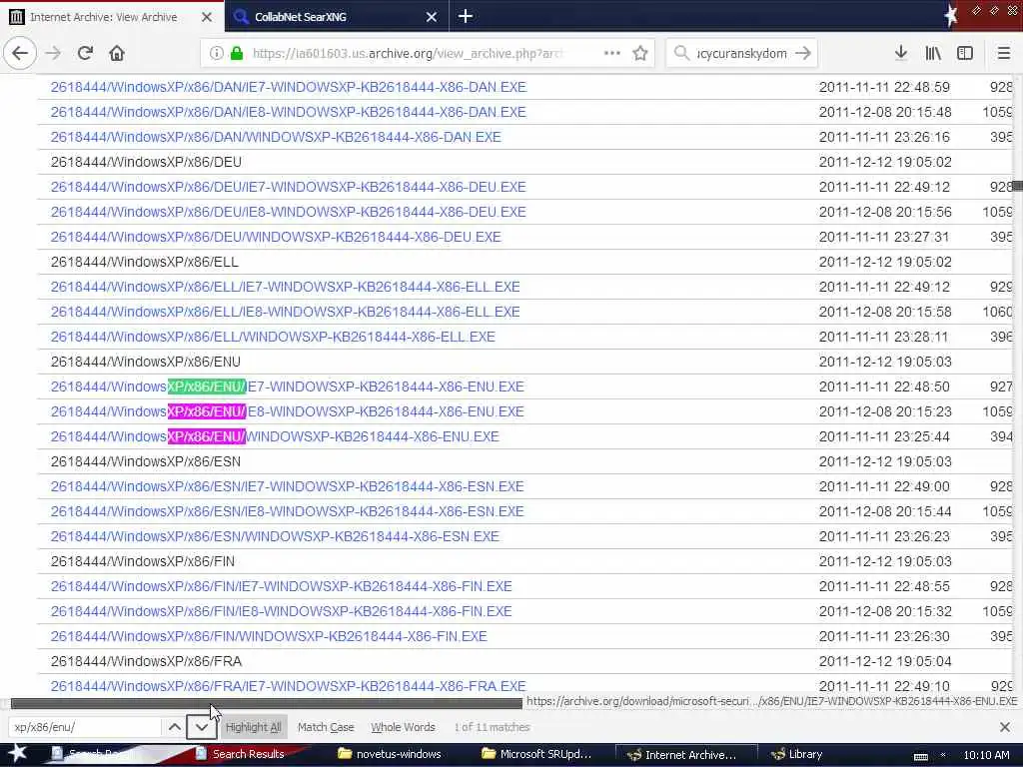The width and height of the screenshot is (1023, 767).
Task: Click the green secure connection padlock
Action: [x=237, y=53]
